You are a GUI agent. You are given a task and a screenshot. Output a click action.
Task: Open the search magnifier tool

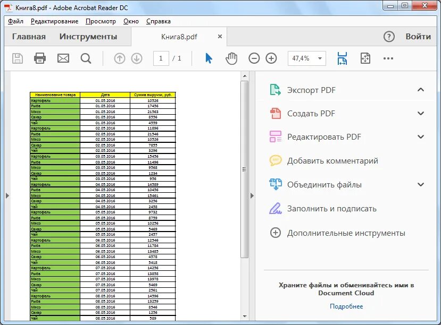point(86,58)
